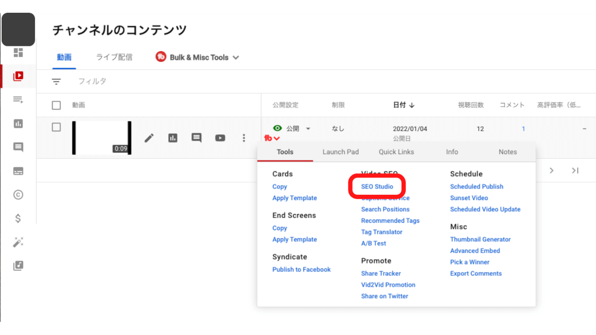Open Monetization dollar icon in sidebar

[18, 218]
